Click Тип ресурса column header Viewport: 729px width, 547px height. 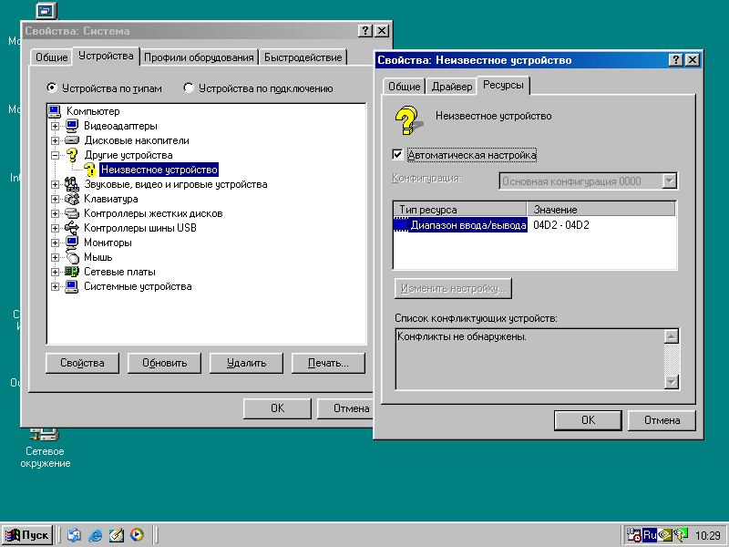(x=460, y=210)
